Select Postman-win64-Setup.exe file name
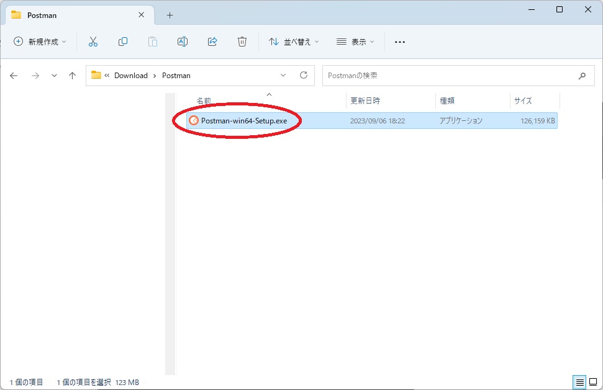 (244, 120)
